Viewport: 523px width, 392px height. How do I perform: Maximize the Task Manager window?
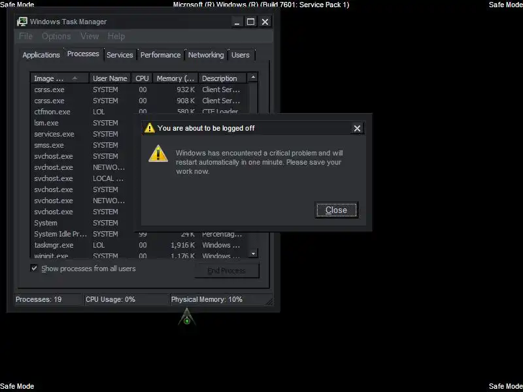250,22
